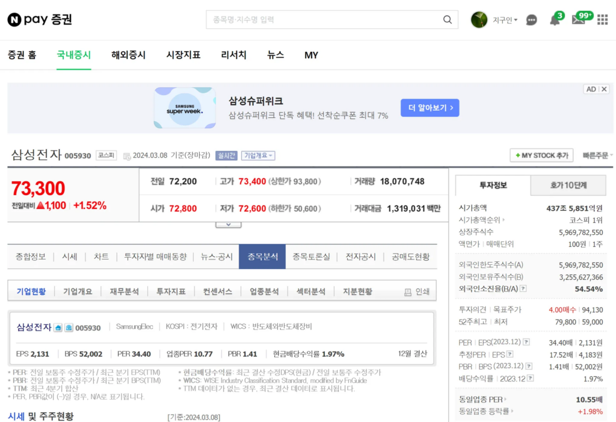Click the current price 73,300
This screenshot has width=616, height=422.
pos(38,188)
